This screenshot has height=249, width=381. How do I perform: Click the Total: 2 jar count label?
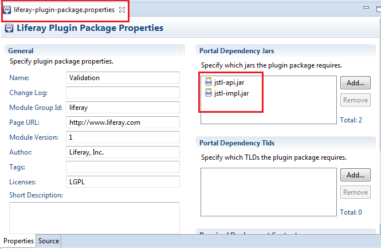click(351, 120)
